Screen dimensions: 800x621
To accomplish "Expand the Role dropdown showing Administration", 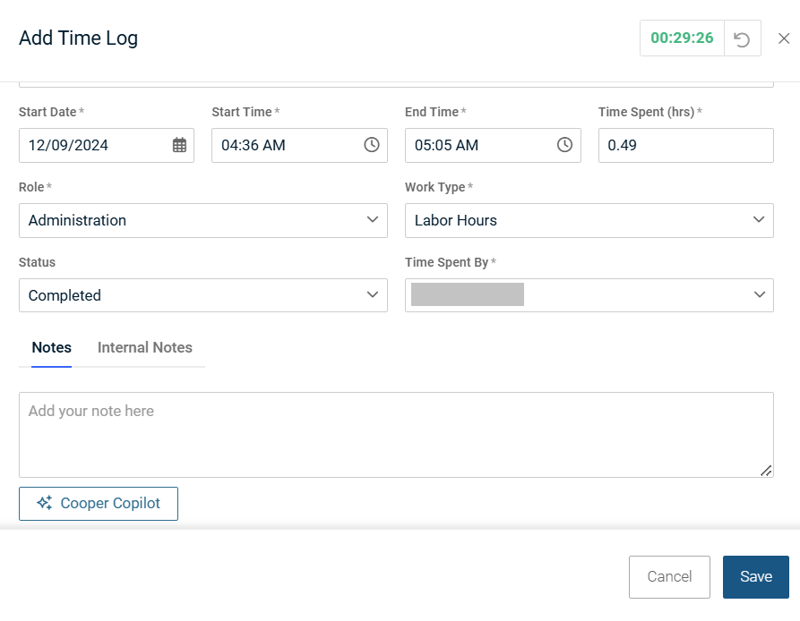I will pos(203,220).
